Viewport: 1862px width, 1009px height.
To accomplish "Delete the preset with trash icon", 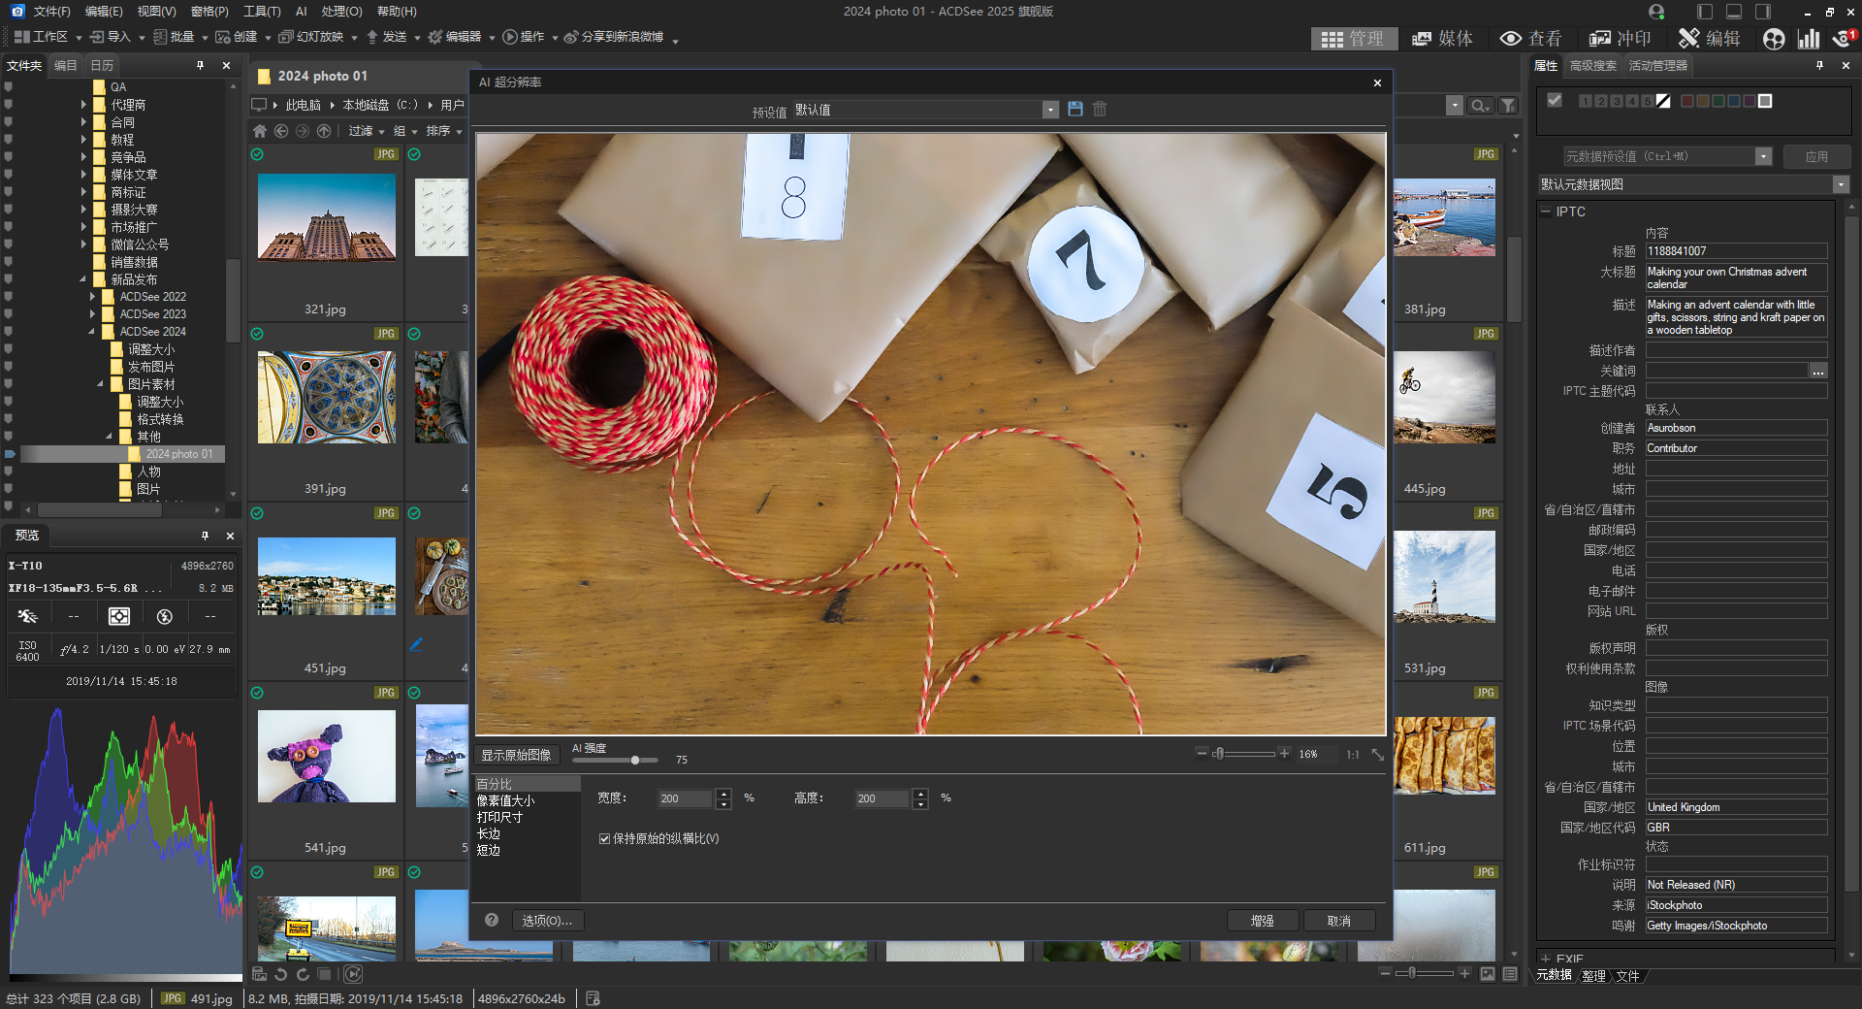I will pos(1100,110).
